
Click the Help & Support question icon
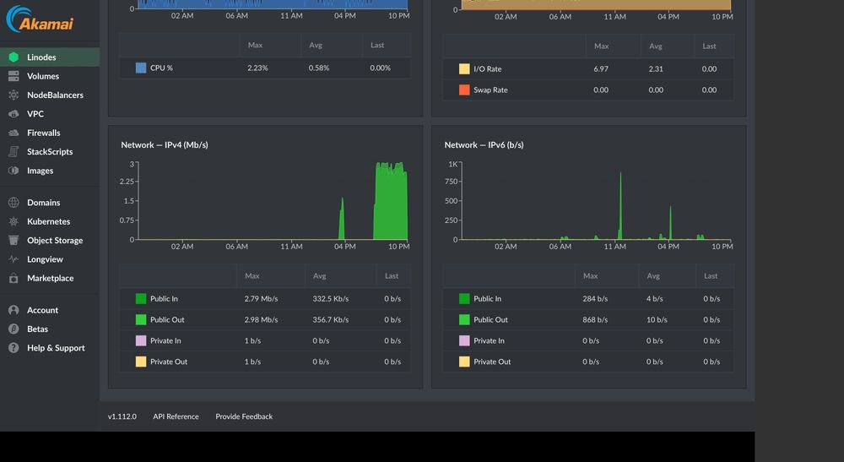point(14,348)
